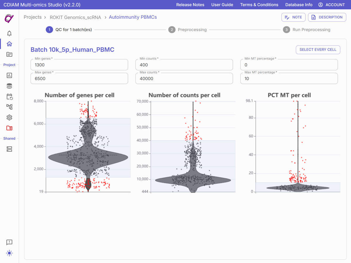The height and width of the screenshot is (263, 351).
Task: Click the Min genes input field
Action: (79, 65)
